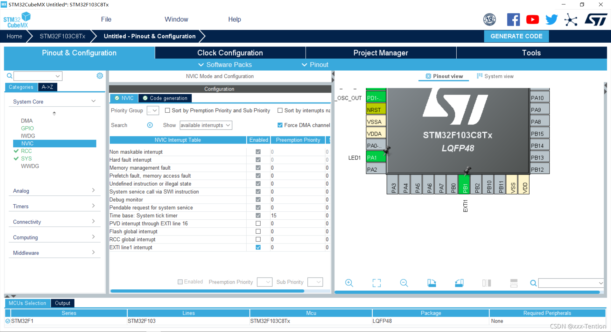
Task: Fit chip to view with frame icon
Action: (x=377, y=283)
